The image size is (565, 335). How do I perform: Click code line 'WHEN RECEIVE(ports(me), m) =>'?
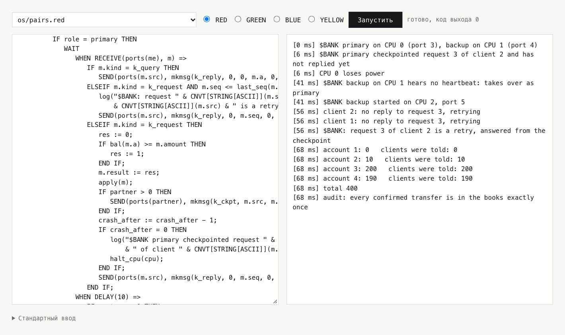131,58
